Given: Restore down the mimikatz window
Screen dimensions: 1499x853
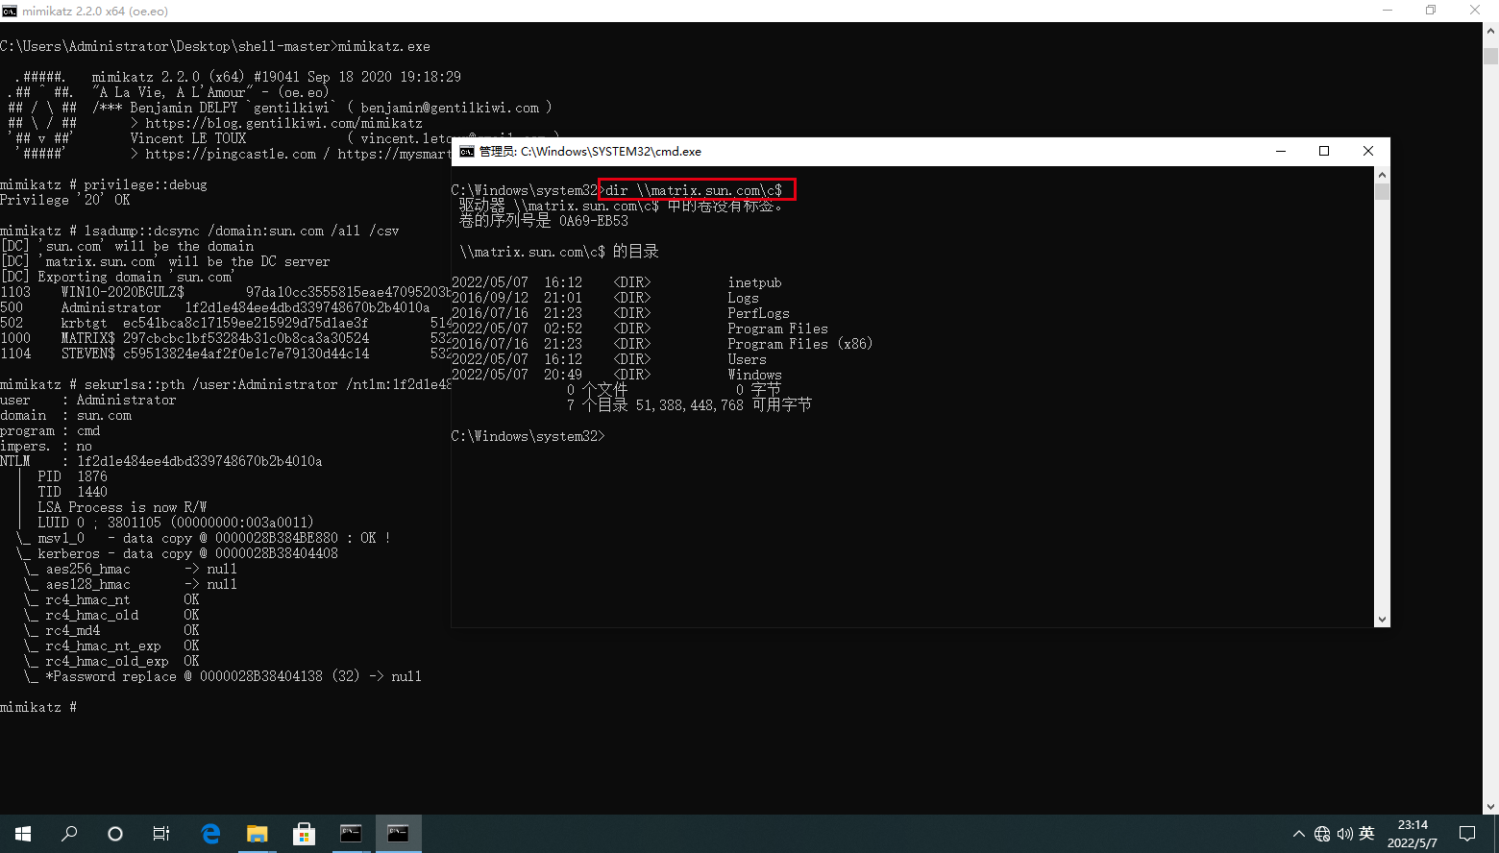Looking at the screenshot, I should tap(1431, 11).
